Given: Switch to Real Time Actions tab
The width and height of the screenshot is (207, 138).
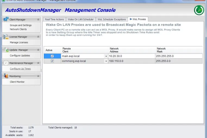Looking at the screenshot, I should [x=54, y=19].
